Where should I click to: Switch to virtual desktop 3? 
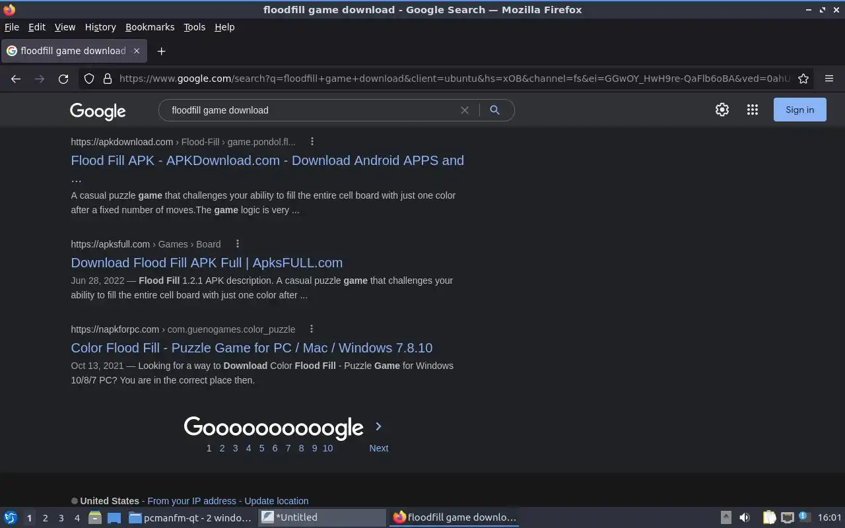pos(61,518)
